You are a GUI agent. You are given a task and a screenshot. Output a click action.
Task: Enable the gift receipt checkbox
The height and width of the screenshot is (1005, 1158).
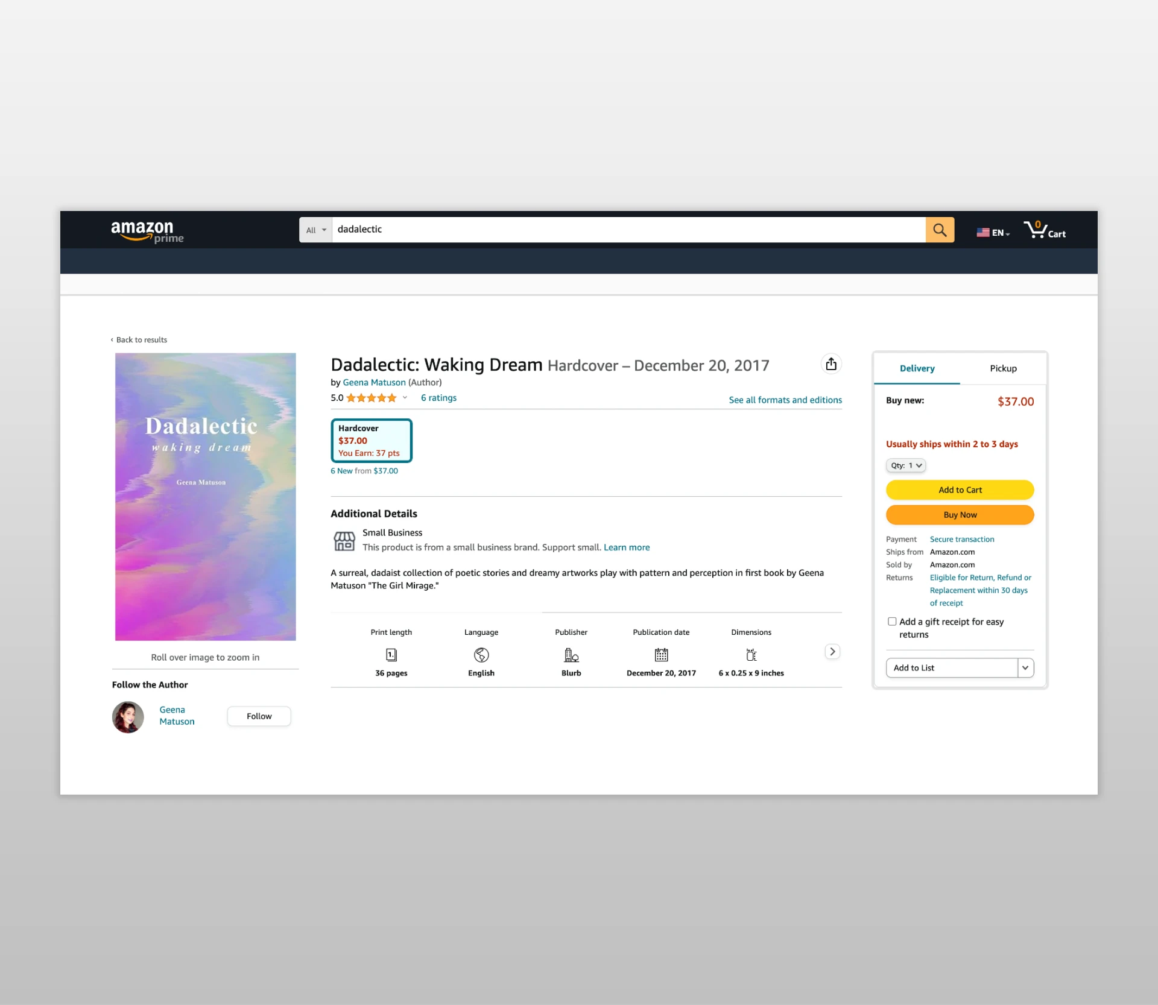tap(892, 622)
